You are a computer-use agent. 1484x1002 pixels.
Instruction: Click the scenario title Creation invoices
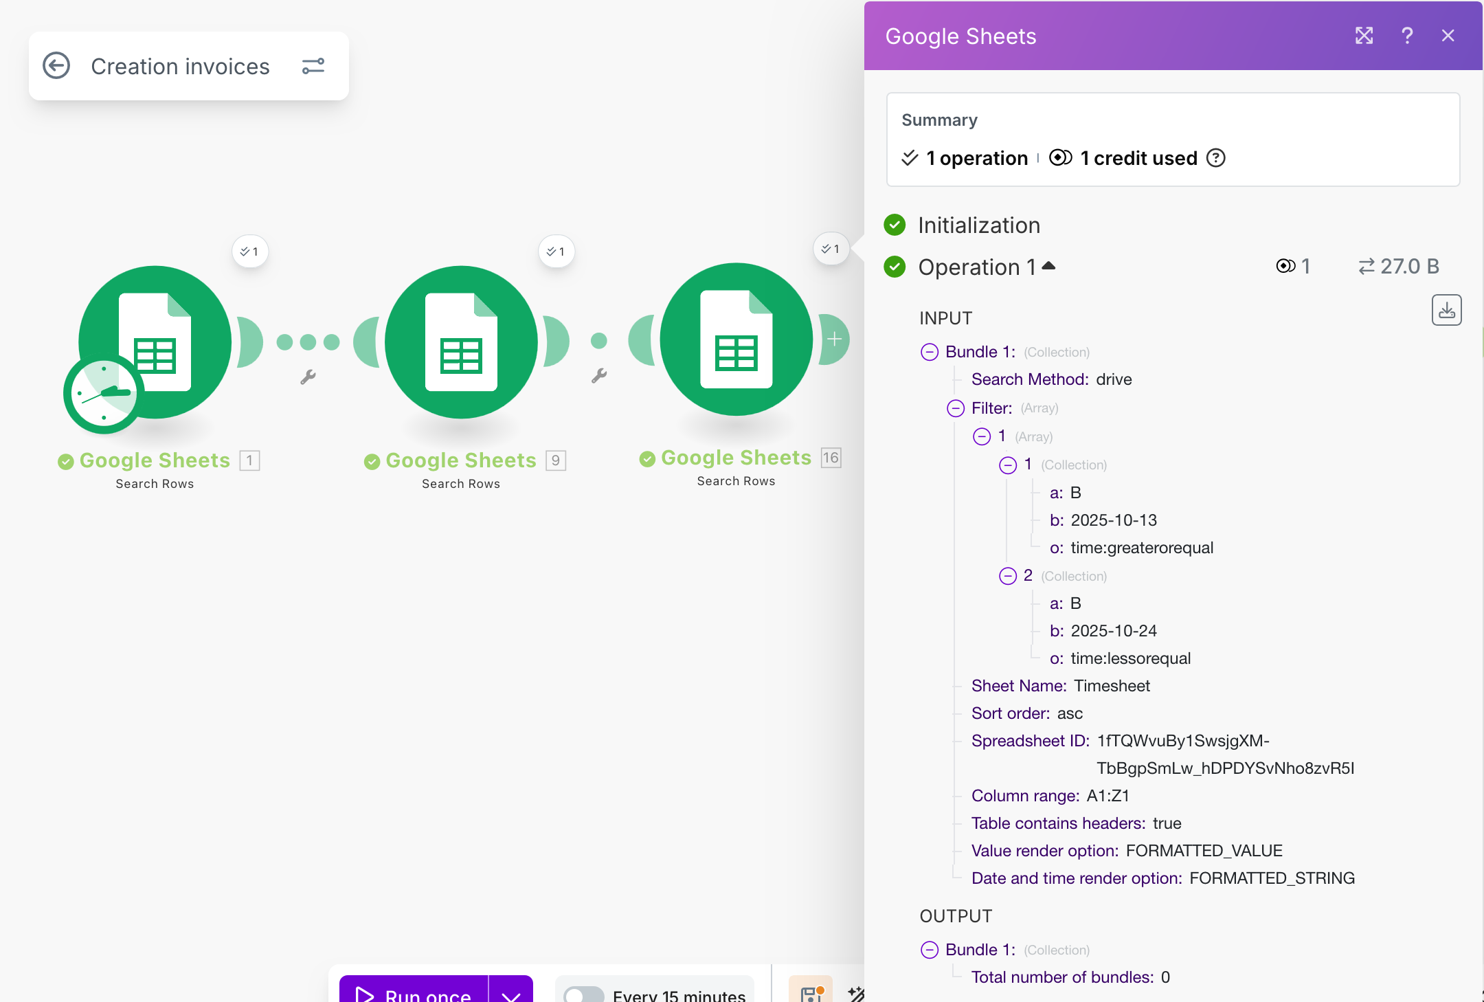click(x=180, y=66)
